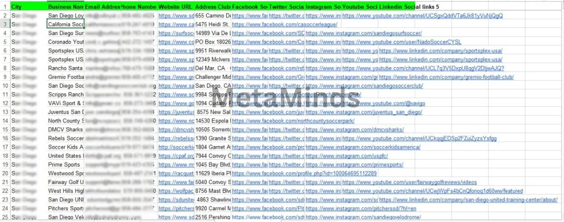Select the Coronado Yout business name cell
The height and width of the screenshot is (222, 564).
coord(66,42)
